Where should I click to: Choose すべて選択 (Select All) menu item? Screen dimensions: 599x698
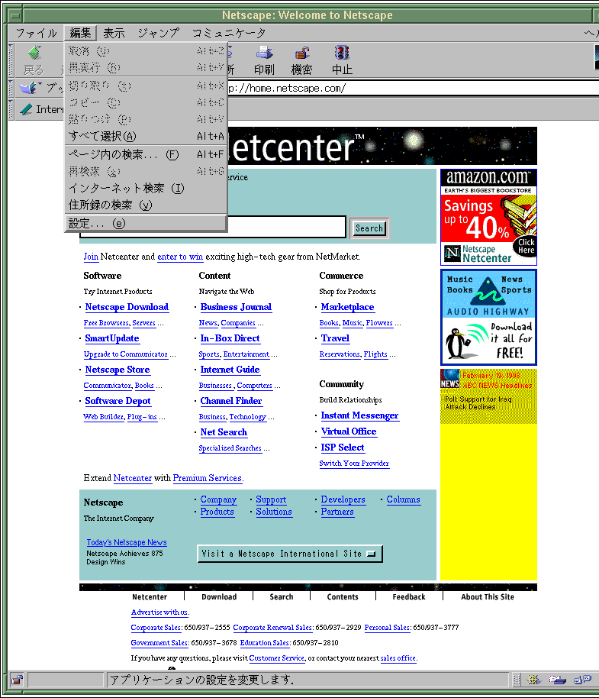(x=146, y=136)
